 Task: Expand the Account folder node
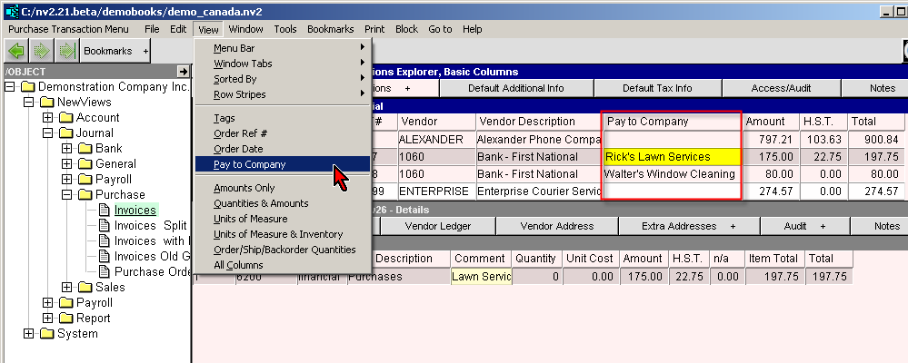(48, 118)
